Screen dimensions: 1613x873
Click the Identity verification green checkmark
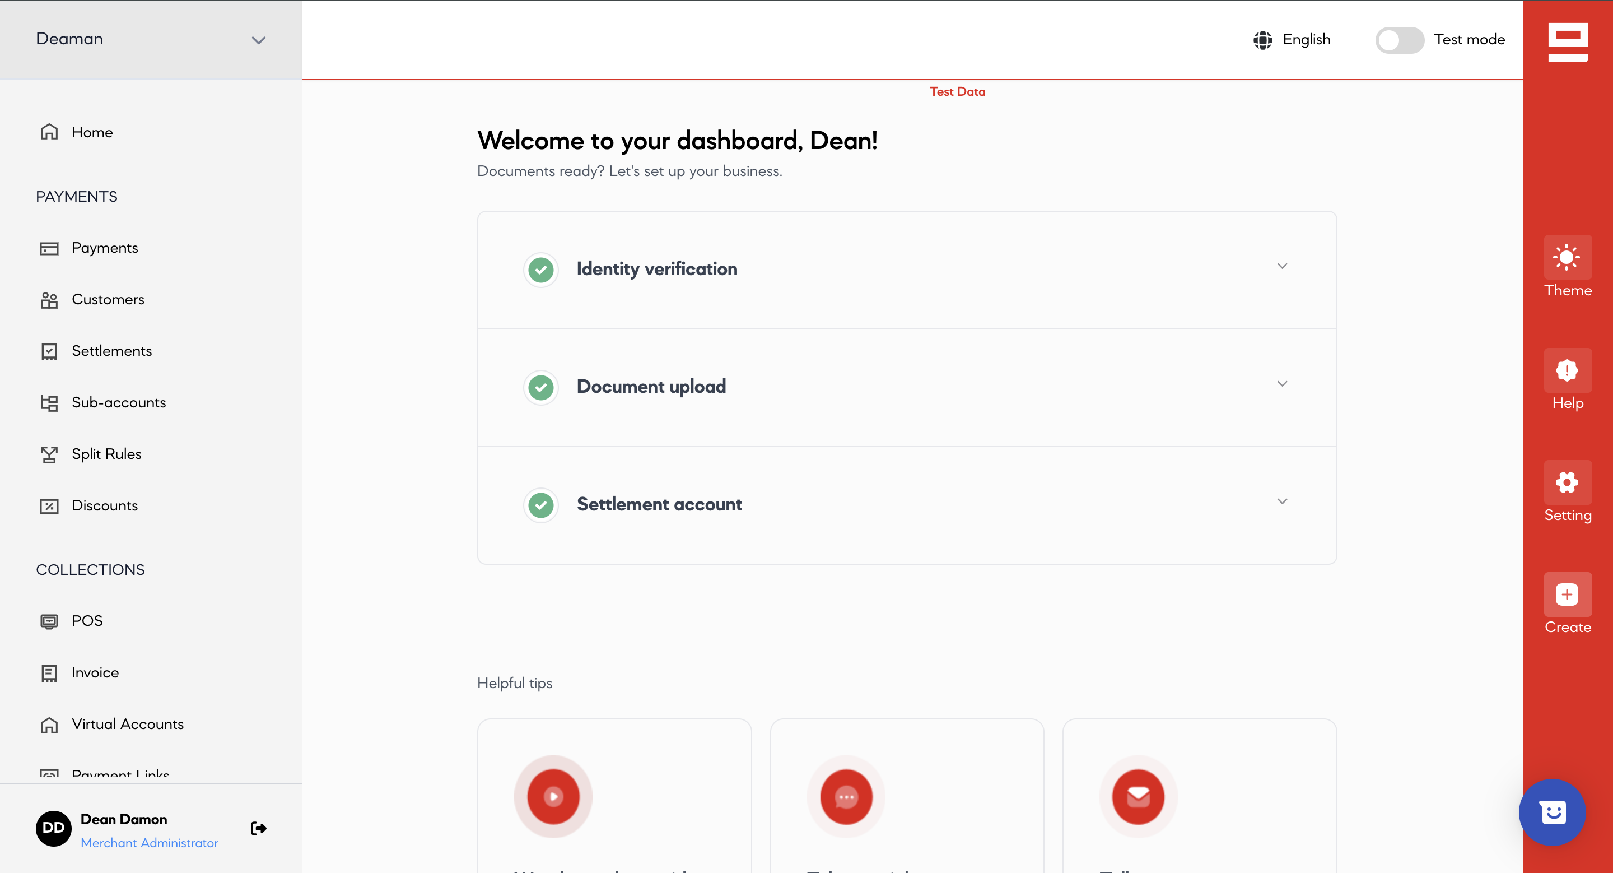click(x=540, y=270)
